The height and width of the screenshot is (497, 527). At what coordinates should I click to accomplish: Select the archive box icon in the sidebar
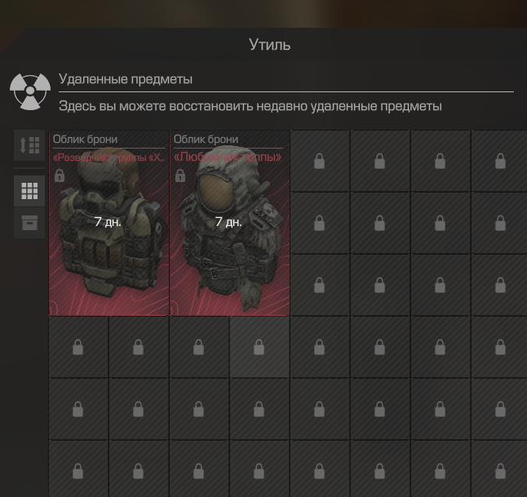pos(29,223)
